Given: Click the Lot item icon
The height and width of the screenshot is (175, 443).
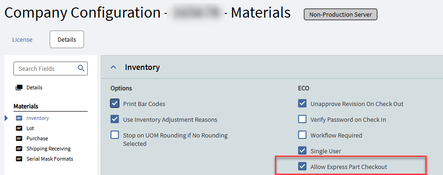Looking at the screenshot, I should 19,129.
